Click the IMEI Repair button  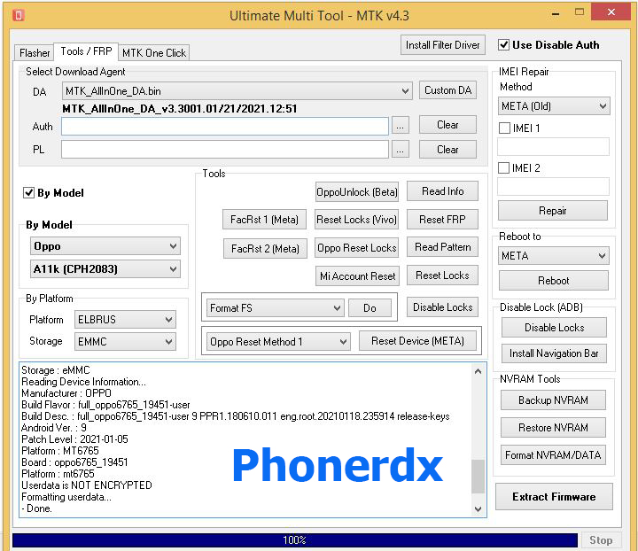pos(553,211)
